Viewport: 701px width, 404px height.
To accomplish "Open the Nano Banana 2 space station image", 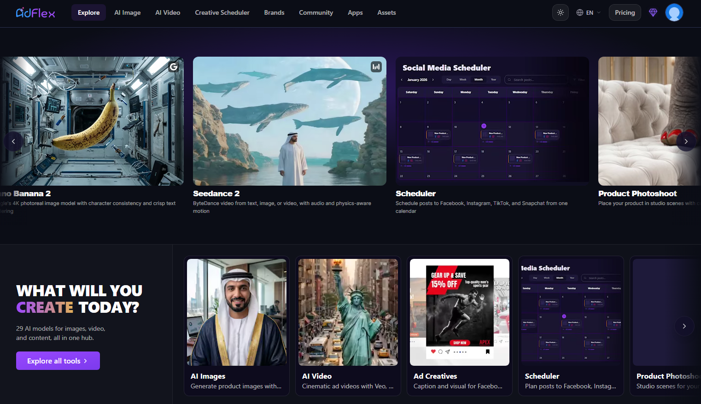I will 92,121.
